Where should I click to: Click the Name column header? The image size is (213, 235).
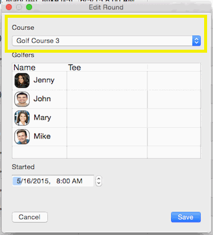coord(24,67)
